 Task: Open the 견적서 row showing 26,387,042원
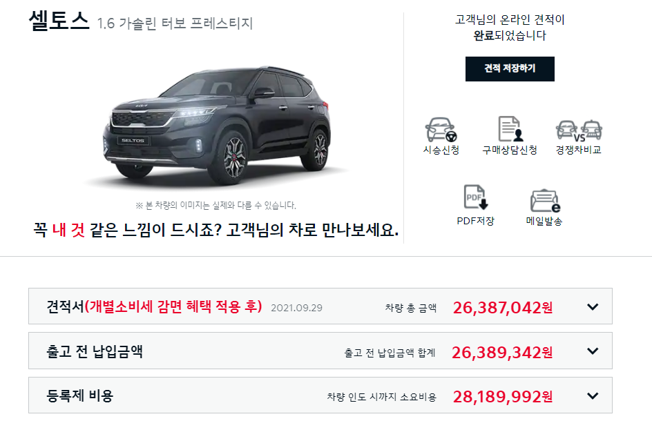(x=320, y=306)
